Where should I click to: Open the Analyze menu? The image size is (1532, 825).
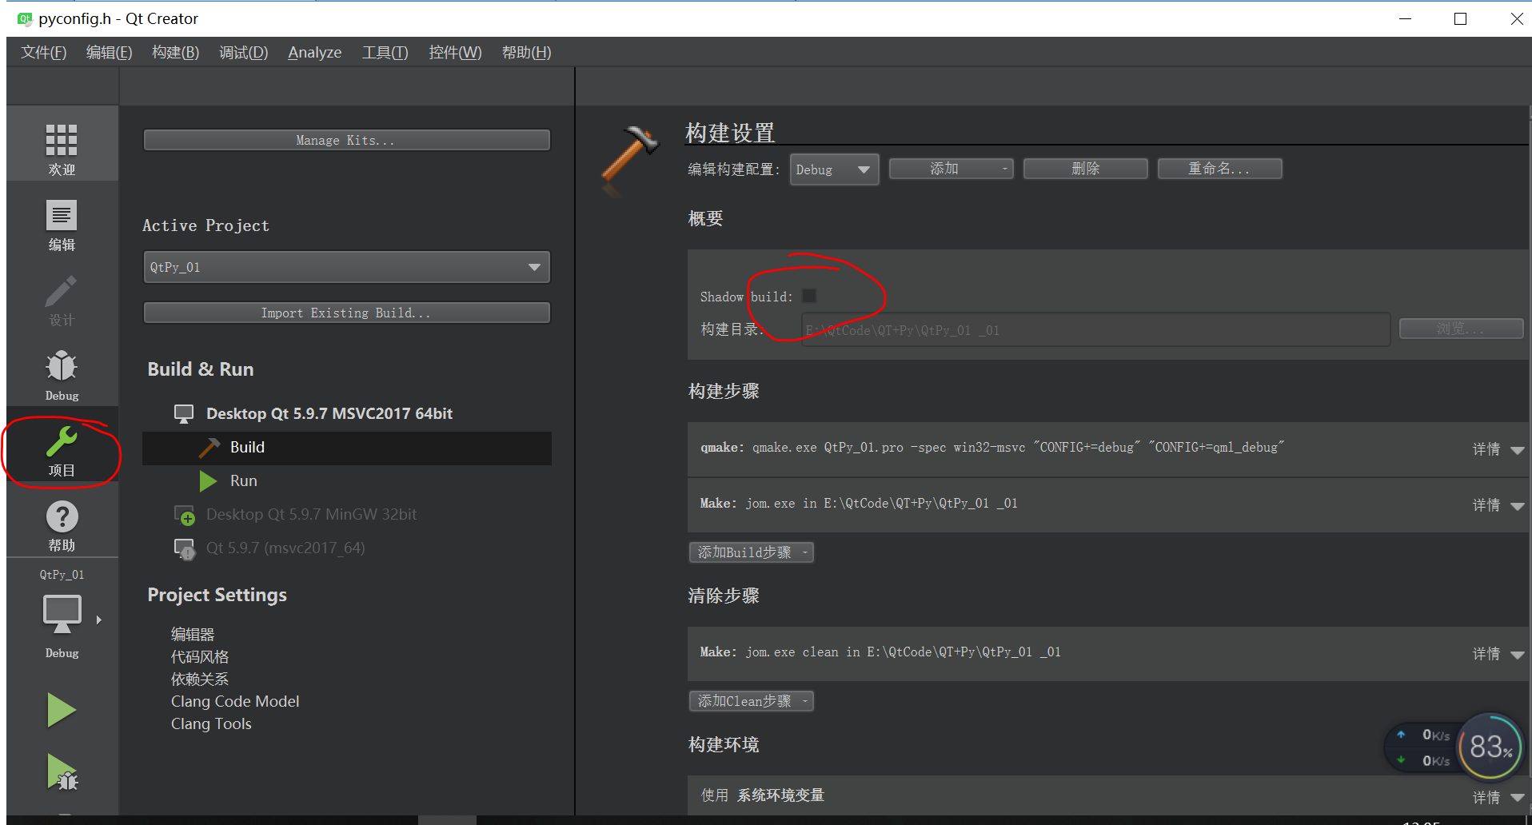[314, 53]
